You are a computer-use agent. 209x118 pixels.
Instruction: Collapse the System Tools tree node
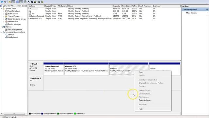click(1, 9)
